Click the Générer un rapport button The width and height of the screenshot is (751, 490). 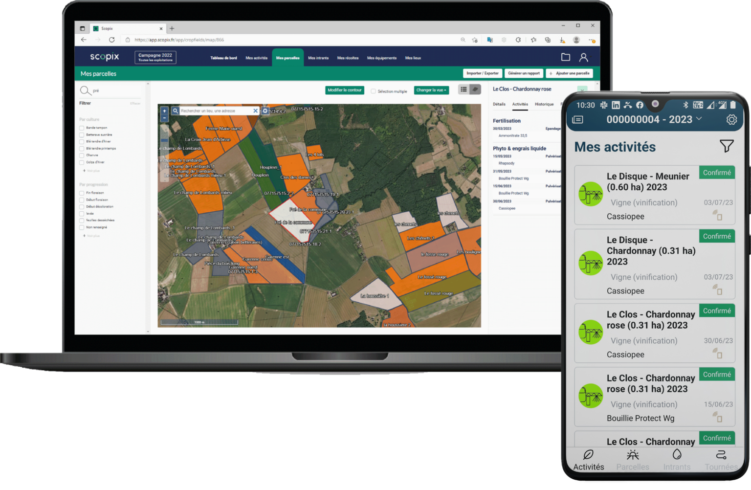[x=524, y=73]
